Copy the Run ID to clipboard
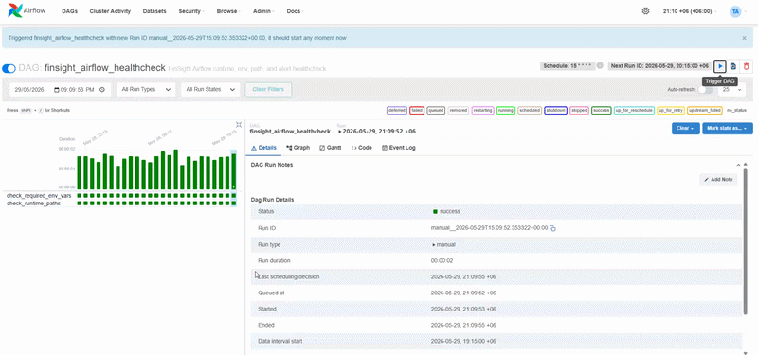The width and height of the screenshot is (758, 355). click(553, 228)
